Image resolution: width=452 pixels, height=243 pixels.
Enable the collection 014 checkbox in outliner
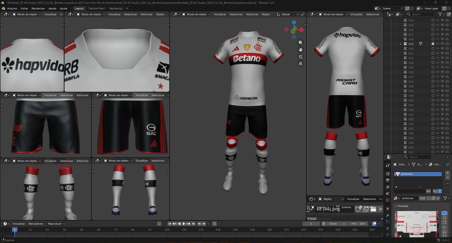tap(433, 20)
